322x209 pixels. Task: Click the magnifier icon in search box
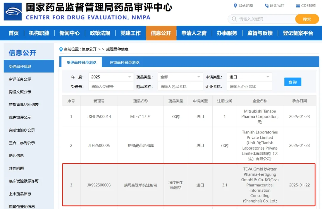(x=234, y=19)
